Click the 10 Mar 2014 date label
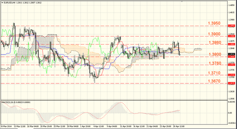Screen dimensions: 237x129 coord(6,126)
